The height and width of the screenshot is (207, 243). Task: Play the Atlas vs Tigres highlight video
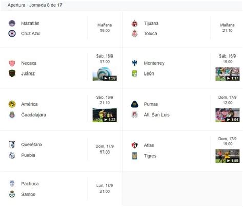228,156
